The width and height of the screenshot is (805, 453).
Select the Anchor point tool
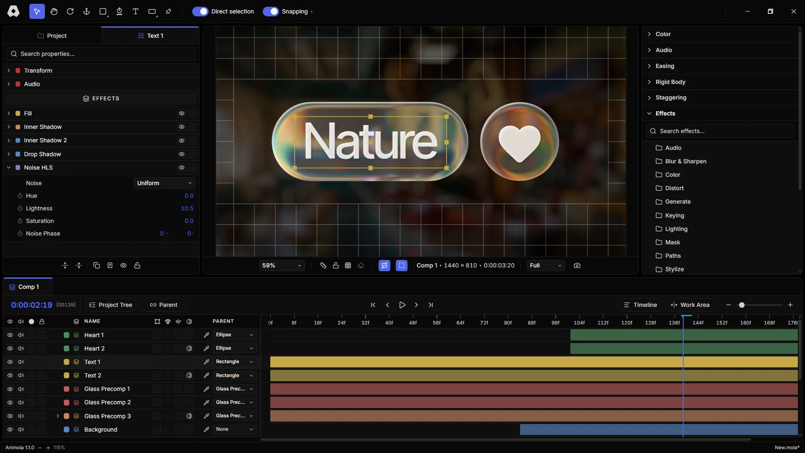[86, 11]
